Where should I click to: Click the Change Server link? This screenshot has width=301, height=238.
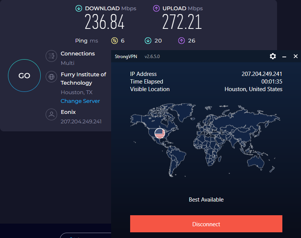(x=80, y=101)
